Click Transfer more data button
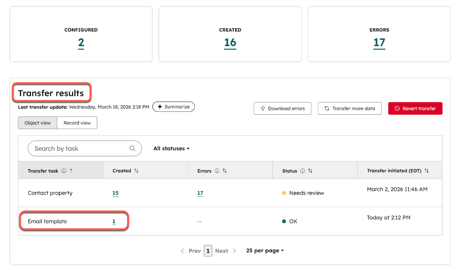This screenshot has width=462, height=270. [350, 109]
